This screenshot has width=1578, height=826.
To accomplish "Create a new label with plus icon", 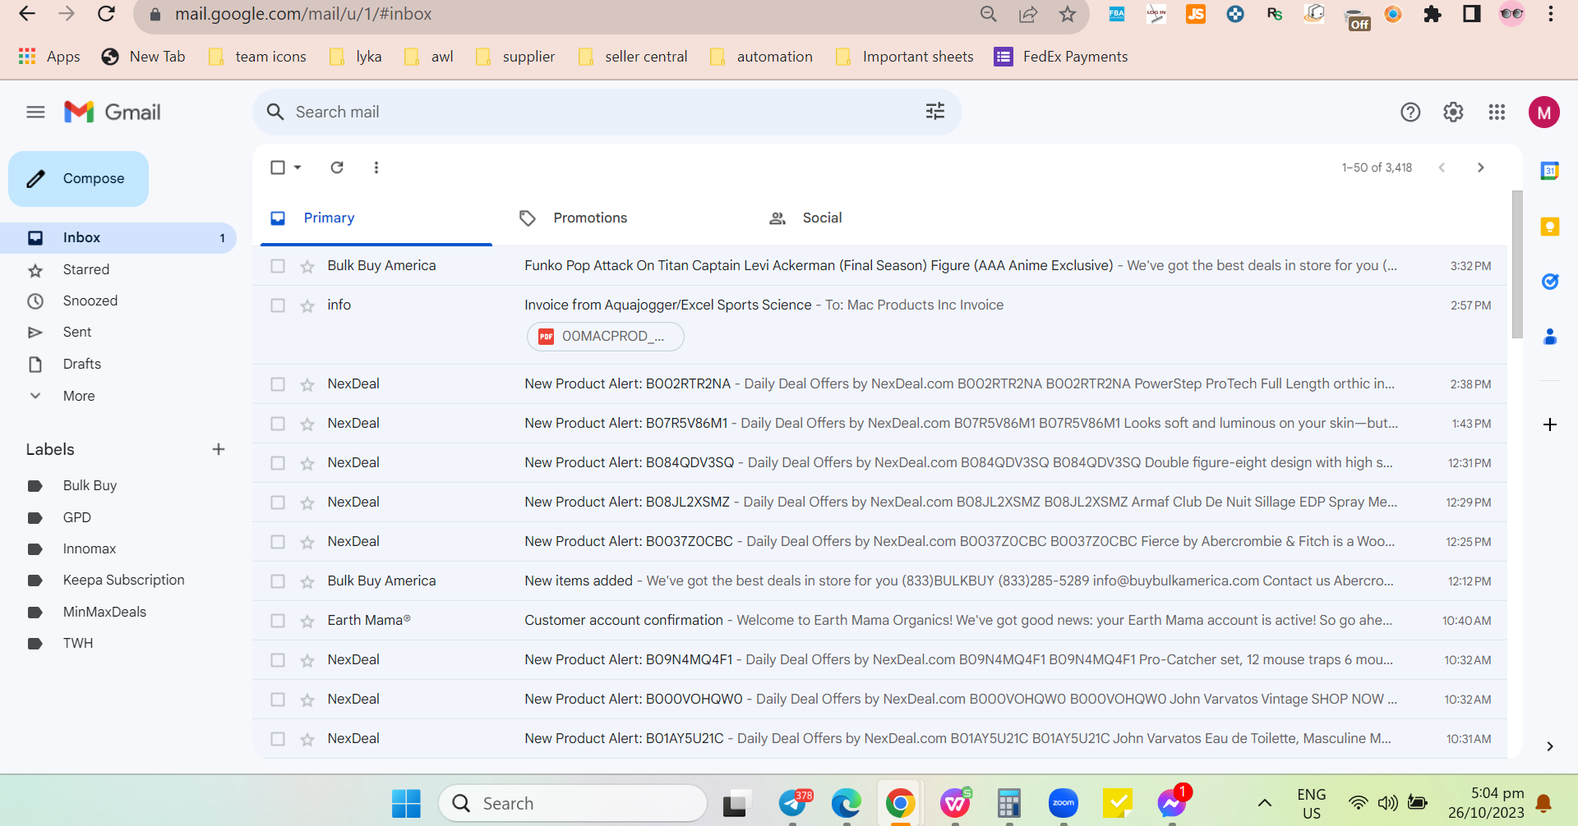I will (219, 449).
